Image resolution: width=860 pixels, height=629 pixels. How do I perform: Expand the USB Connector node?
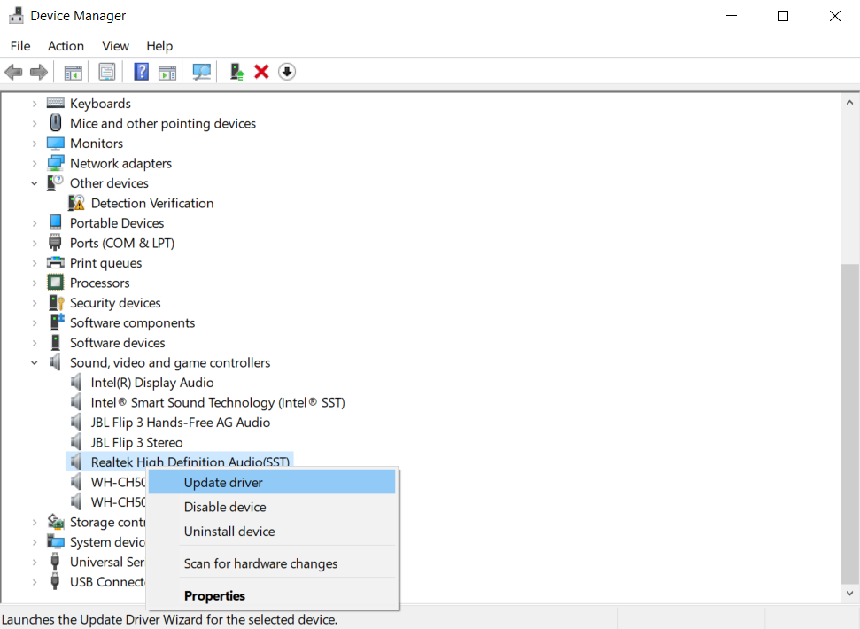coord(34,582)
